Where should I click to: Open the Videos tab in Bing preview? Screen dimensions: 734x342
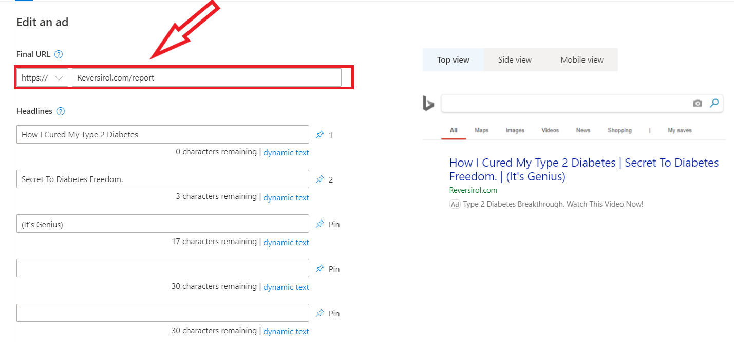[x=550, y=130]
